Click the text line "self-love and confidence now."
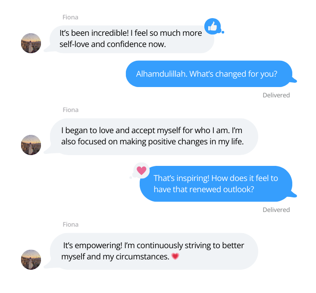This screenshot has width=316, height=293. 113,44
